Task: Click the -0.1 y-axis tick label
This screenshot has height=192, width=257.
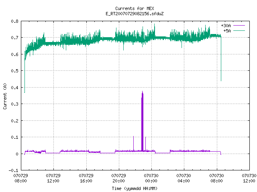Action: [13, 170]
